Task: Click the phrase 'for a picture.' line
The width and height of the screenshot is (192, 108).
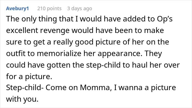Action: coord(29,77)
